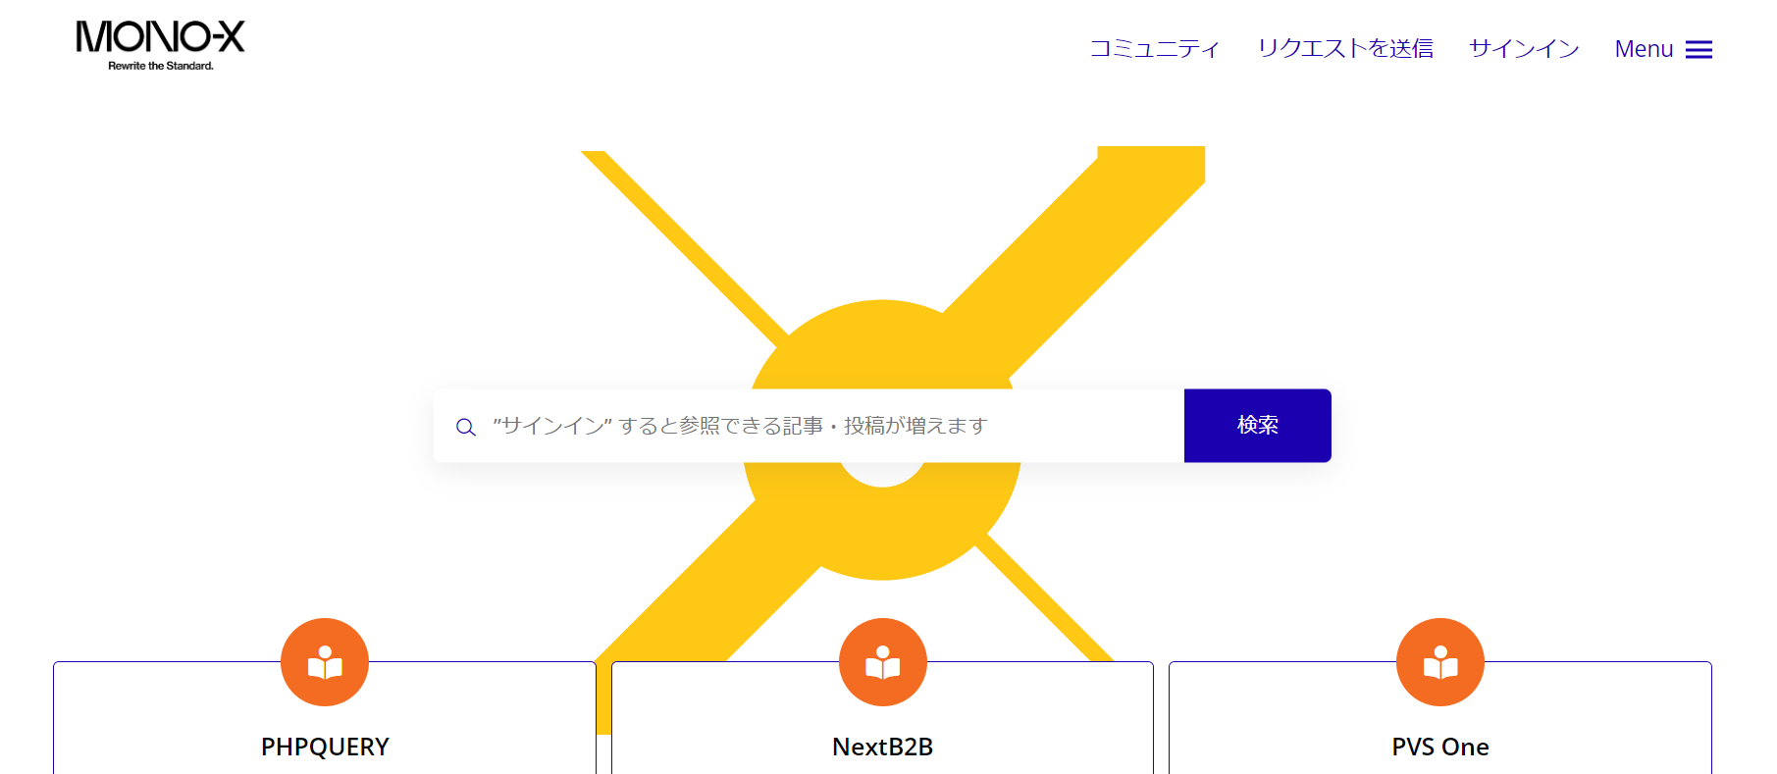
Task: Open the リクエストを送信 link
Action: click(x=1345, y=49)
